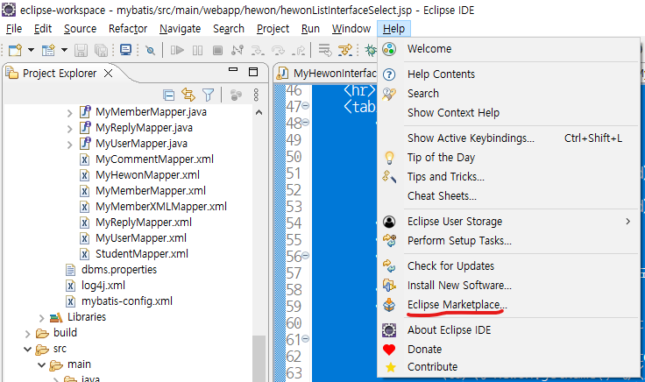Image resolution: width=645 pixels, height=382 pixels.
Task: Expand the build folder
Action: [27, 334]
